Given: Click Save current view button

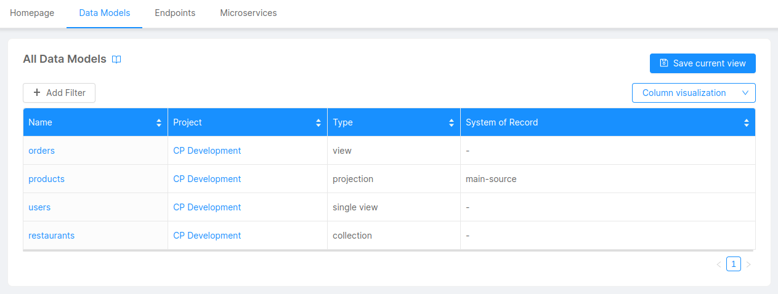Looking at the screenshot, I should click(702, 63).
